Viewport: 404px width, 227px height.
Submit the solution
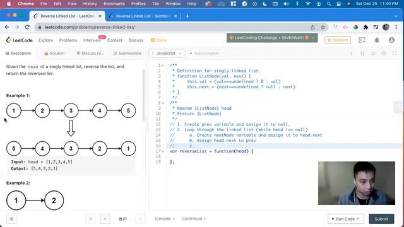tap(381, 219)
